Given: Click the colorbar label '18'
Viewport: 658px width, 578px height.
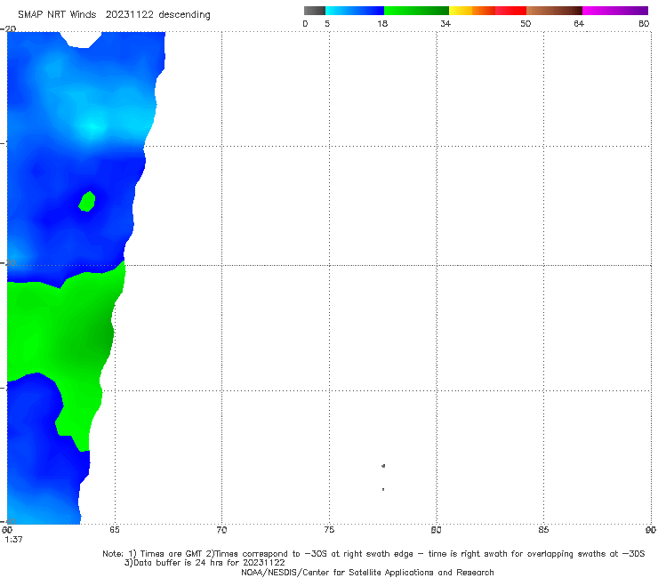Looking at the screenshot, I should coord(382,23).
